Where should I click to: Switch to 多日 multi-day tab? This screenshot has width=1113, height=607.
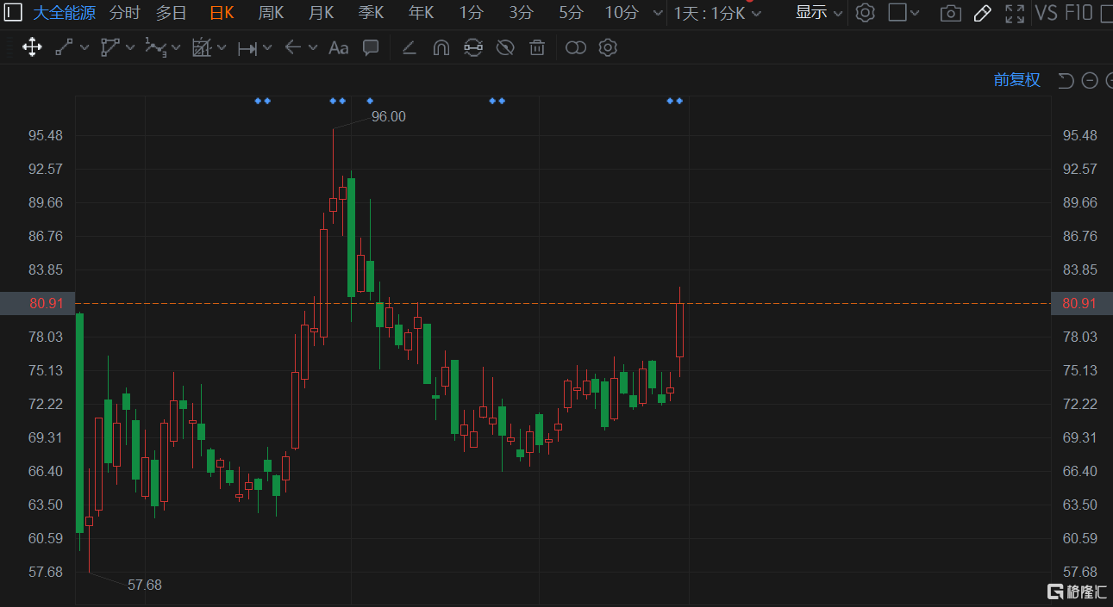[171, 13]
